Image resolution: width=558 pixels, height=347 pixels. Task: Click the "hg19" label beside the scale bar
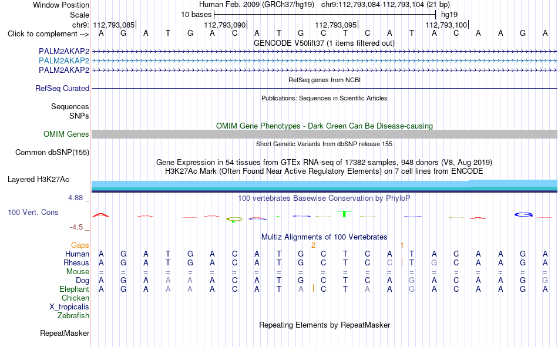click(x=449, y=15)
